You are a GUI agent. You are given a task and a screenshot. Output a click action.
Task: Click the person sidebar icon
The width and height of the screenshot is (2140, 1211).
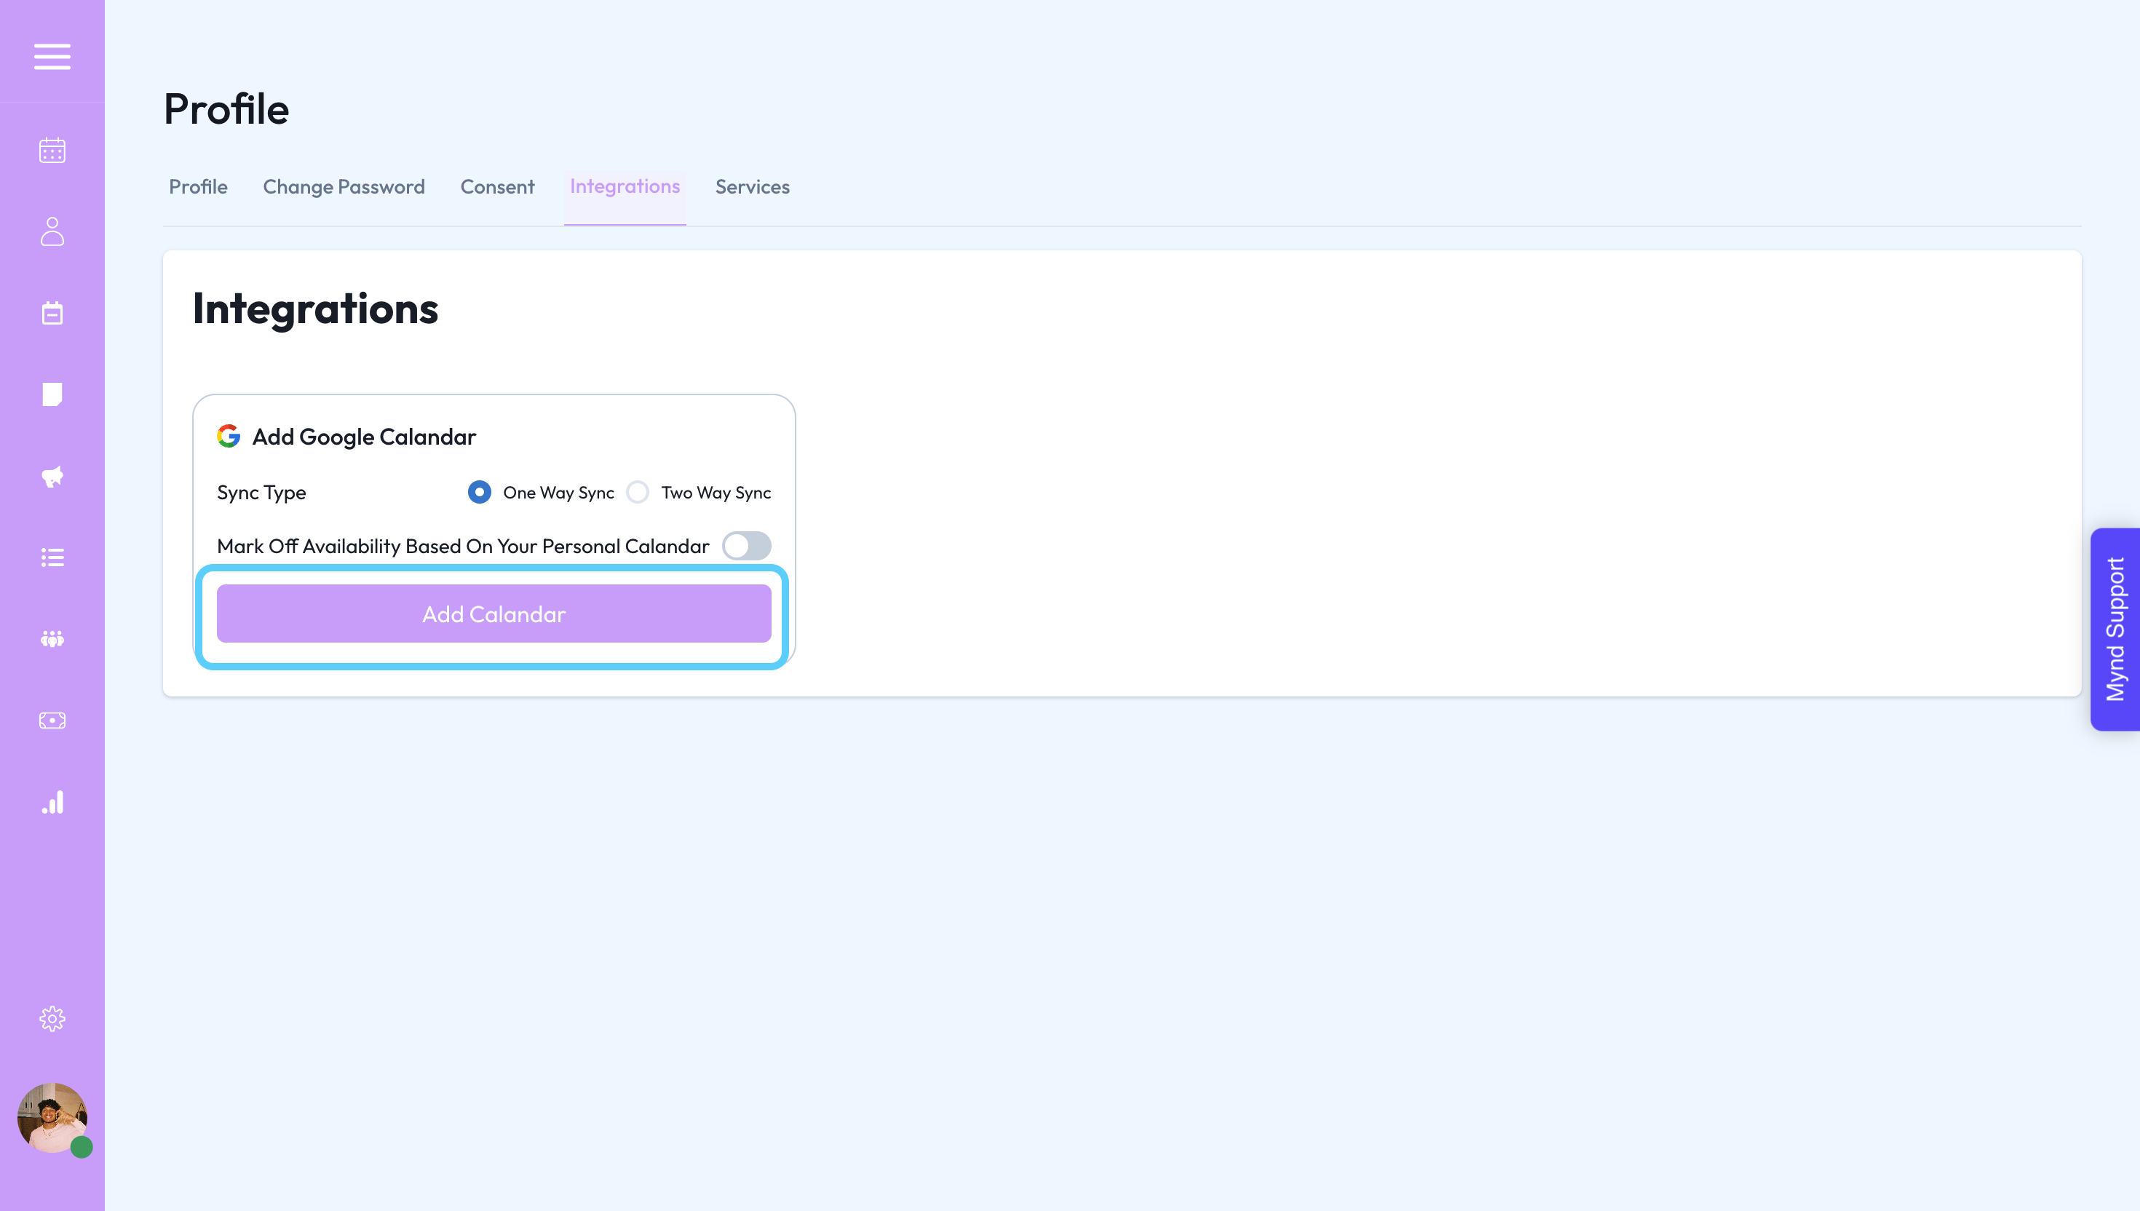pyautogui.click(x=52, y=232)
